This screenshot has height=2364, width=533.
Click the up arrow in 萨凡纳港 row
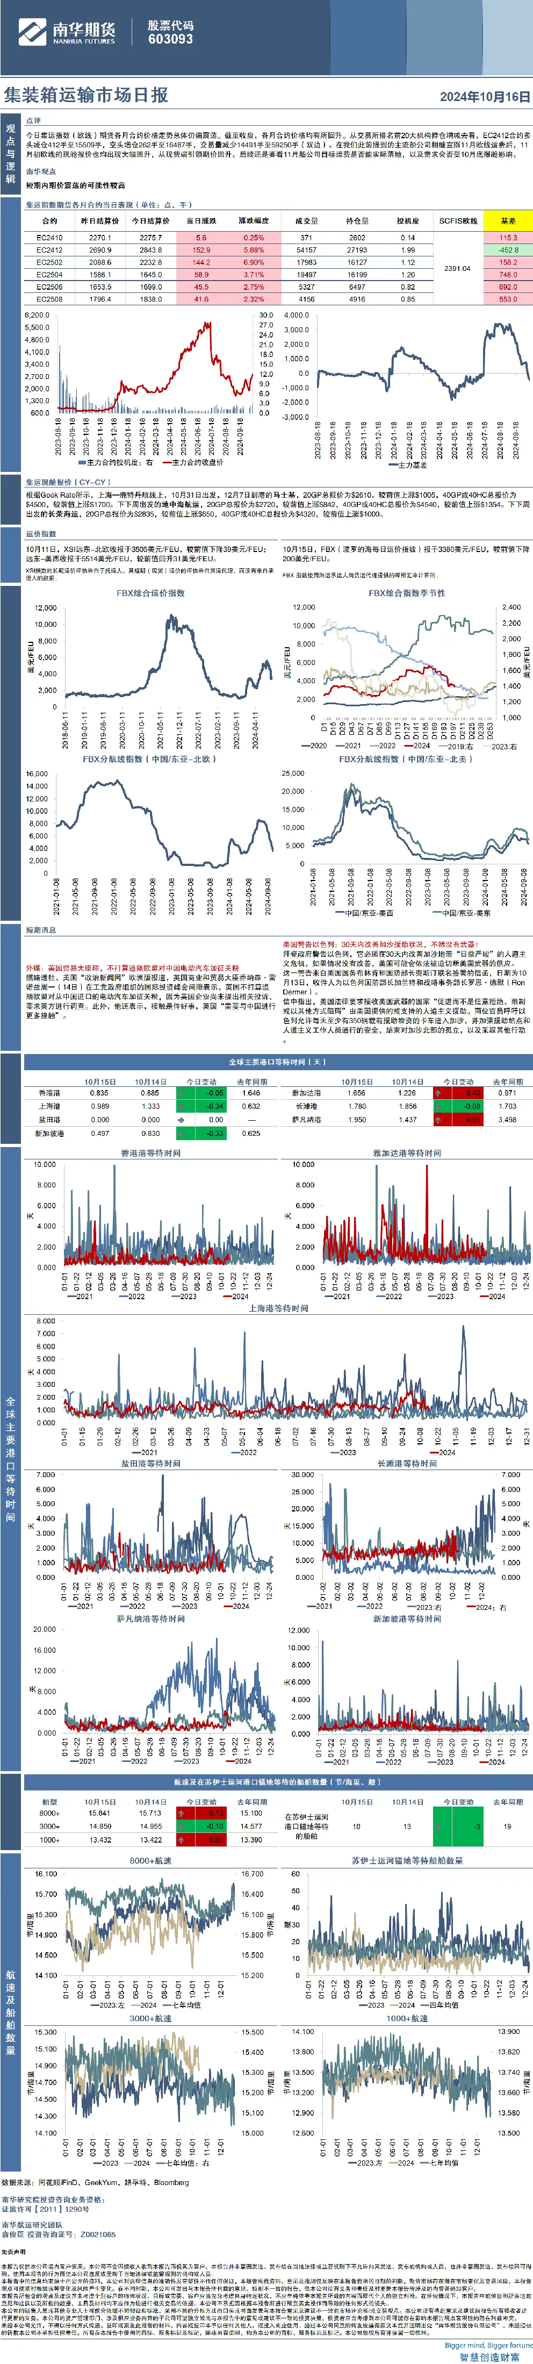tap(437, 1120)
